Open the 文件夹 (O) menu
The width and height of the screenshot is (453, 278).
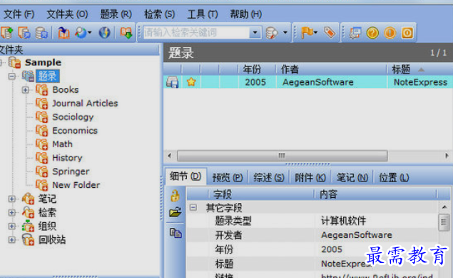click(67, 14)
